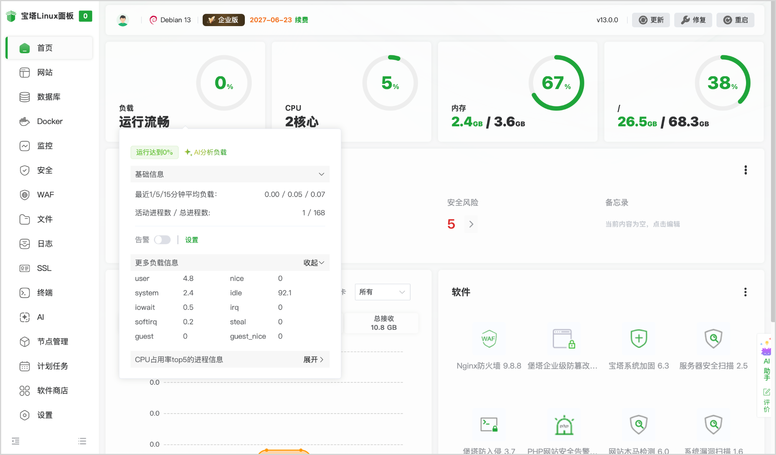
Task: Click the 续费 renew link
Action: [301, 20]
